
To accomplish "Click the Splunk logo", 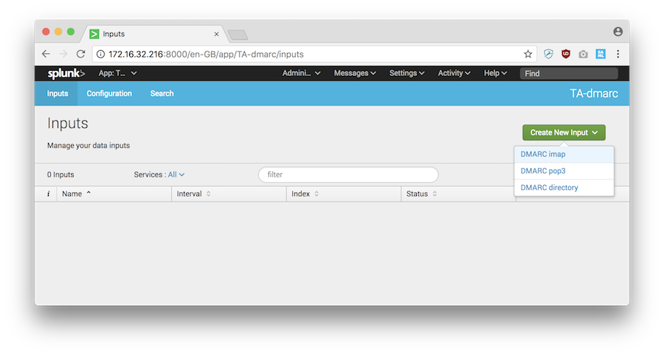I will point(66,73).
